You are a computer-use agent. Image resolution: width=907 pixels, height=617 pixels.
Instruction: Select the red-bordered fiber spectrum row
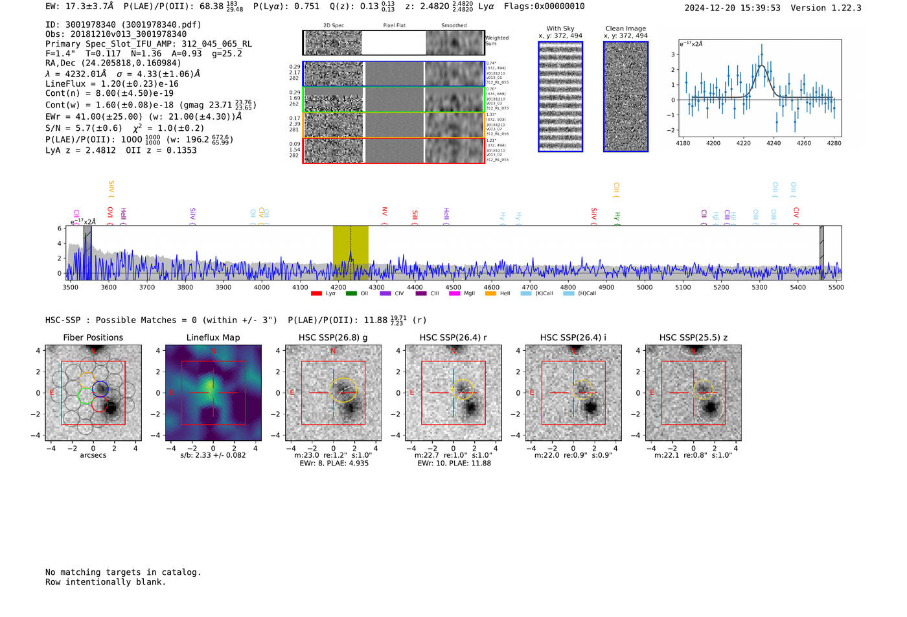(393, 150)
